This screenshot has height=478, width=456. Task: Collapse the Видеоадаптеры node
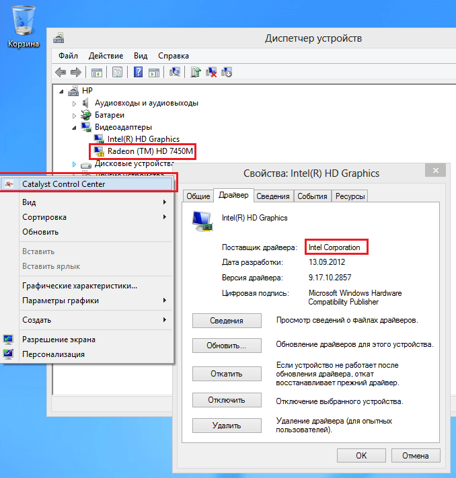(x=74, y=128)
